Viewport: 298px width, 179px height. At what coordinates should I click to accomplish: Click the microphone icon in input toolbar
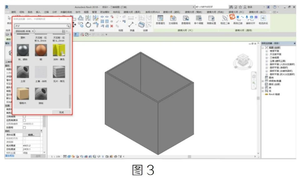[247, 17]
